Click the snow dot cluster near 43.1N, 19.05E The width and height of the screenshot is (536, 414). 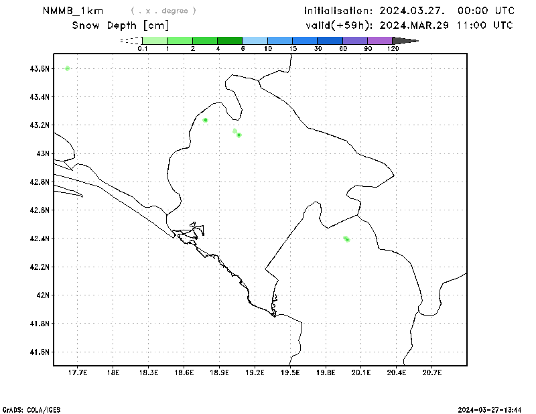(x=237, y=133)
